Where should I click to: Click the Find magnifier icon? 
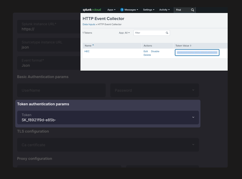click(193, 10)
